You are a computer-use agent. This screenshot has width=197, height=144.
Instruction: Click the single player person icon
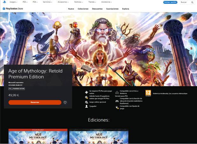tap(86, 106)
